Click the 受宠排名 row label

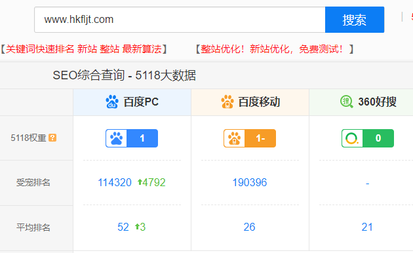pyautogui.click(x=33, y=182)
